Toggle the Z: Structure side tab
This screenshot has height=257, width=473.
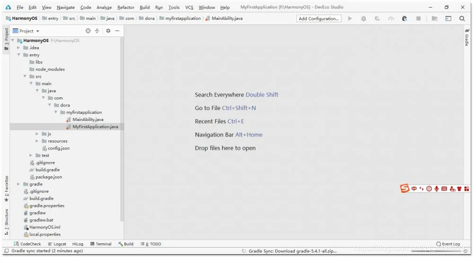click(x=6, y=222)
